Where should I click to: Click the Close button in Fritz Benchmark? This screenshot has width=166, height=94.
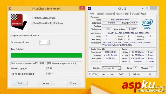tap(73, 83)
